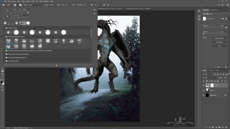The width and height of the screenshot is (230, 129).
Task: Toggle lock image pixels brush icon
Action: click(x=210, y=81)
